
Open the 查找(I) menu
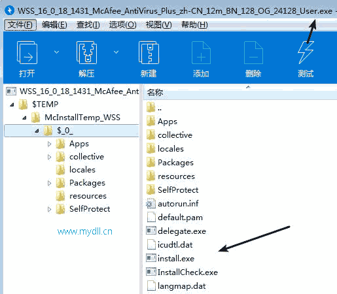(x=88, y=25)
